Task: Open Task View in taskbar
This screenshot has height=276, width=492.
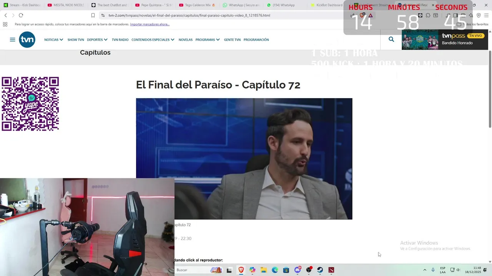Action: point(229,270)
